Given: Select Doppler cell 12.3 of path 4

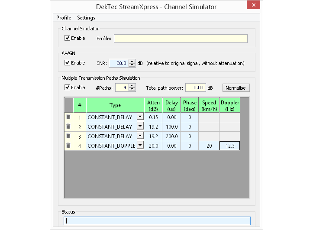Looking at the screenshot, I should pyautogui.click(x=230, y=146).
